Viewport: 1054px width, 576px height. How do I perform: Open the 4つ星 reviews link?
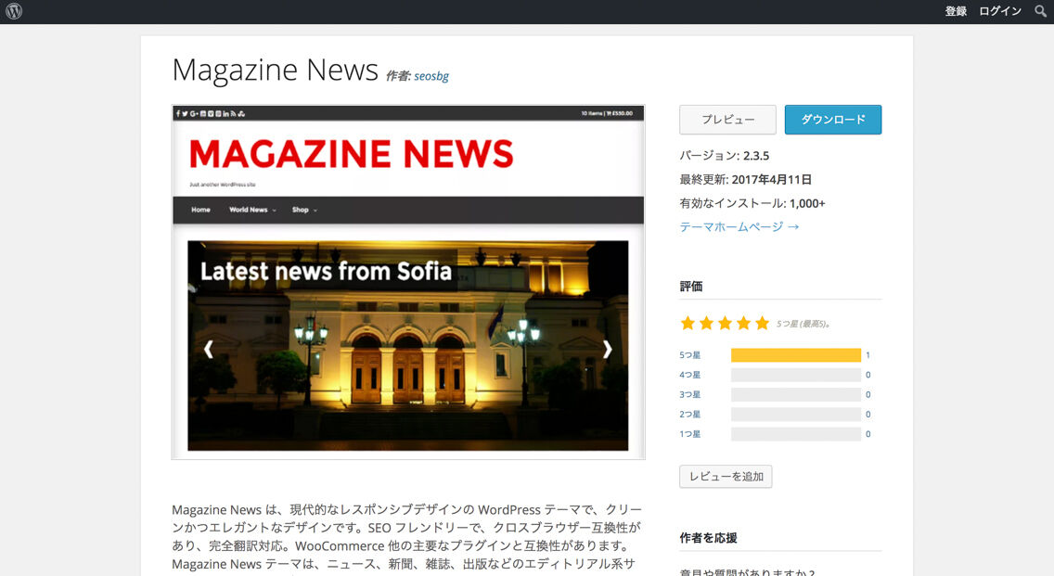click(689, 375)
